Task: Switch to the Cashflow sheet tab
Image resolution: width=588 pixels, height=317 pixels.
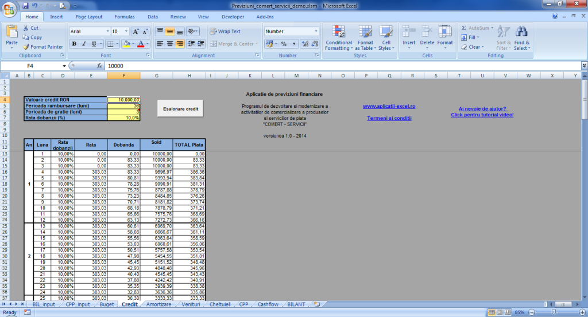Action: 268,304
